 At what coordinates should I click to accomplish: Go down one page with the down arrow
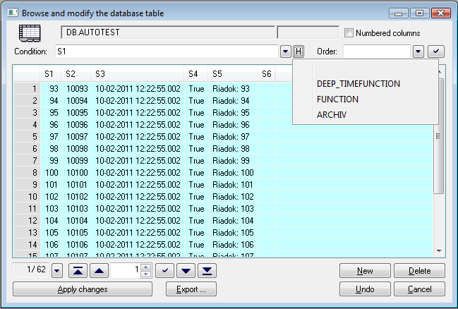click(186, 271)
